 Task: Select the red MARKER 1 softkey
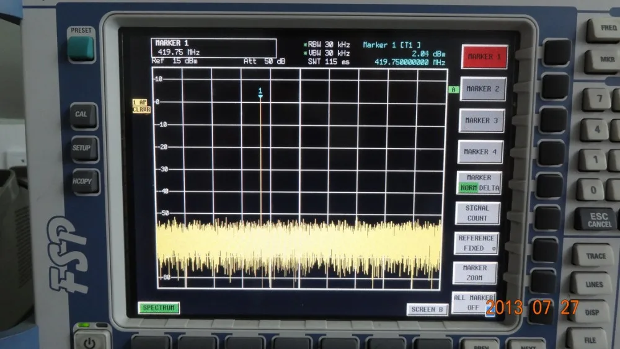(x=484, y=57)
